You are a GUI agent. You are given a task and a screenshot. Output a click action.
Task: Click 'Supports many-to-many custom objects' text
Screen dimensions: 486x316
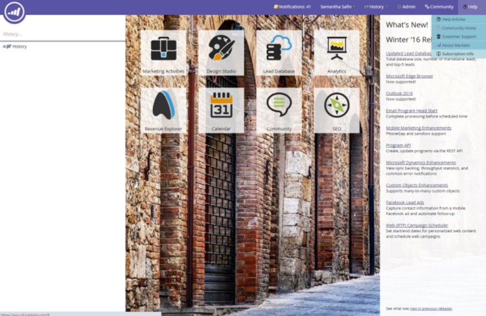pyautogui.click(x=422, y=191)
